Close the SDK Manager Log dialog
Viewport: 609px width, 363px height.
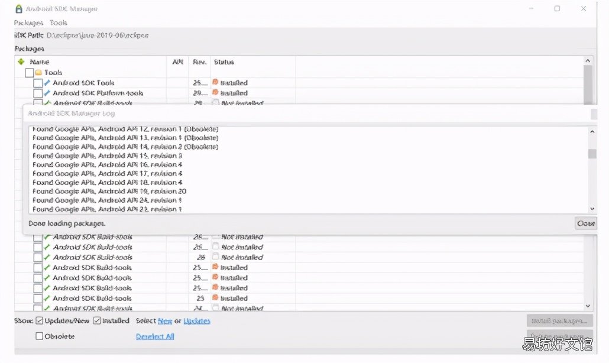pyautogui.click(x=586, y=223)
